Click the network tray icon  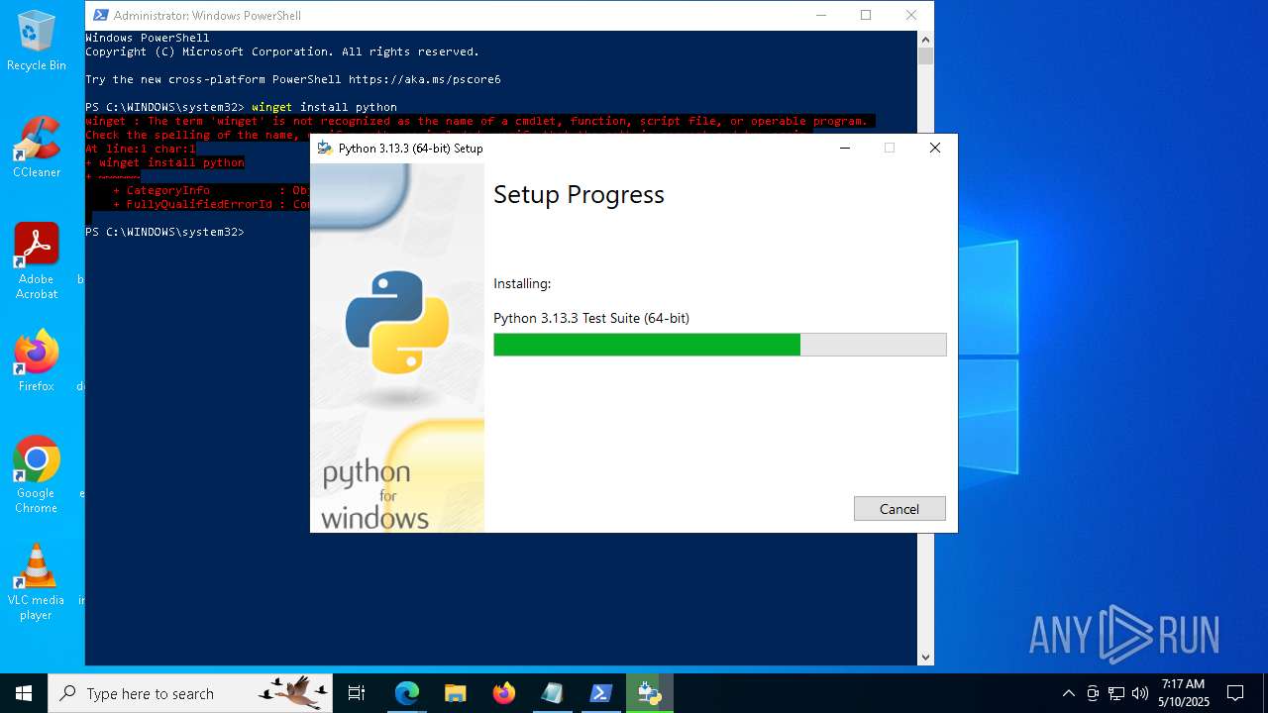pos(1116,693)
